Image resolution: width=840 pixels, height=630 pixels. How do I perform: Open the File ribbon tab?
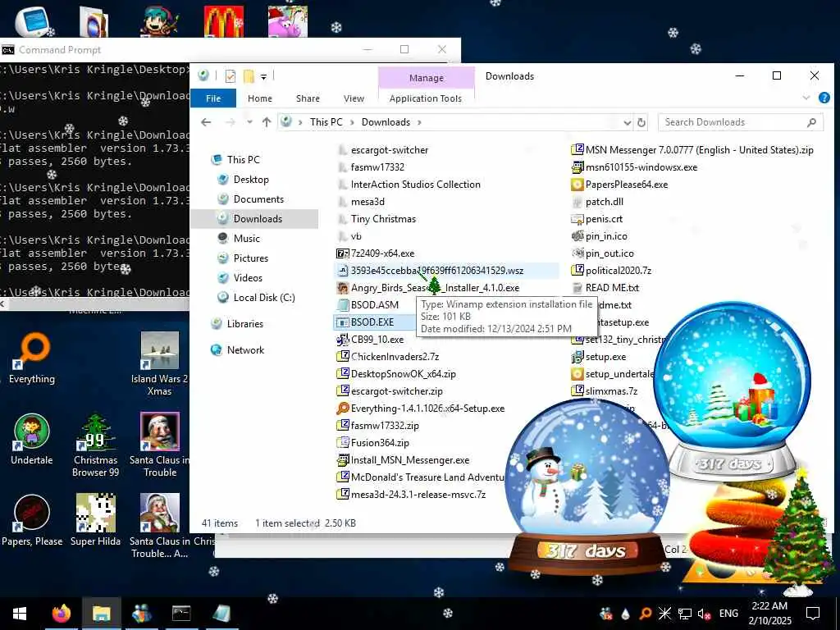click(x=212, y=98)
